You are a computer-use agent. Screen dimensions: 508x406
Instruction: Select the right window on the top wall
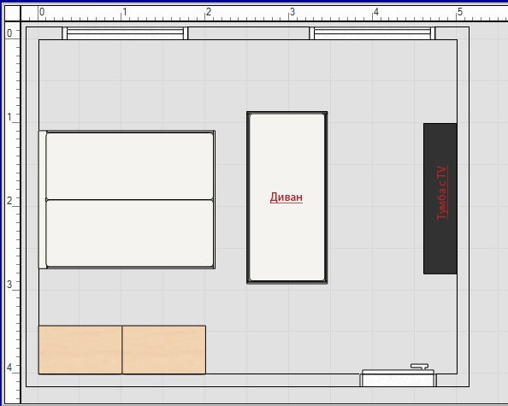(x=372, y=33)
